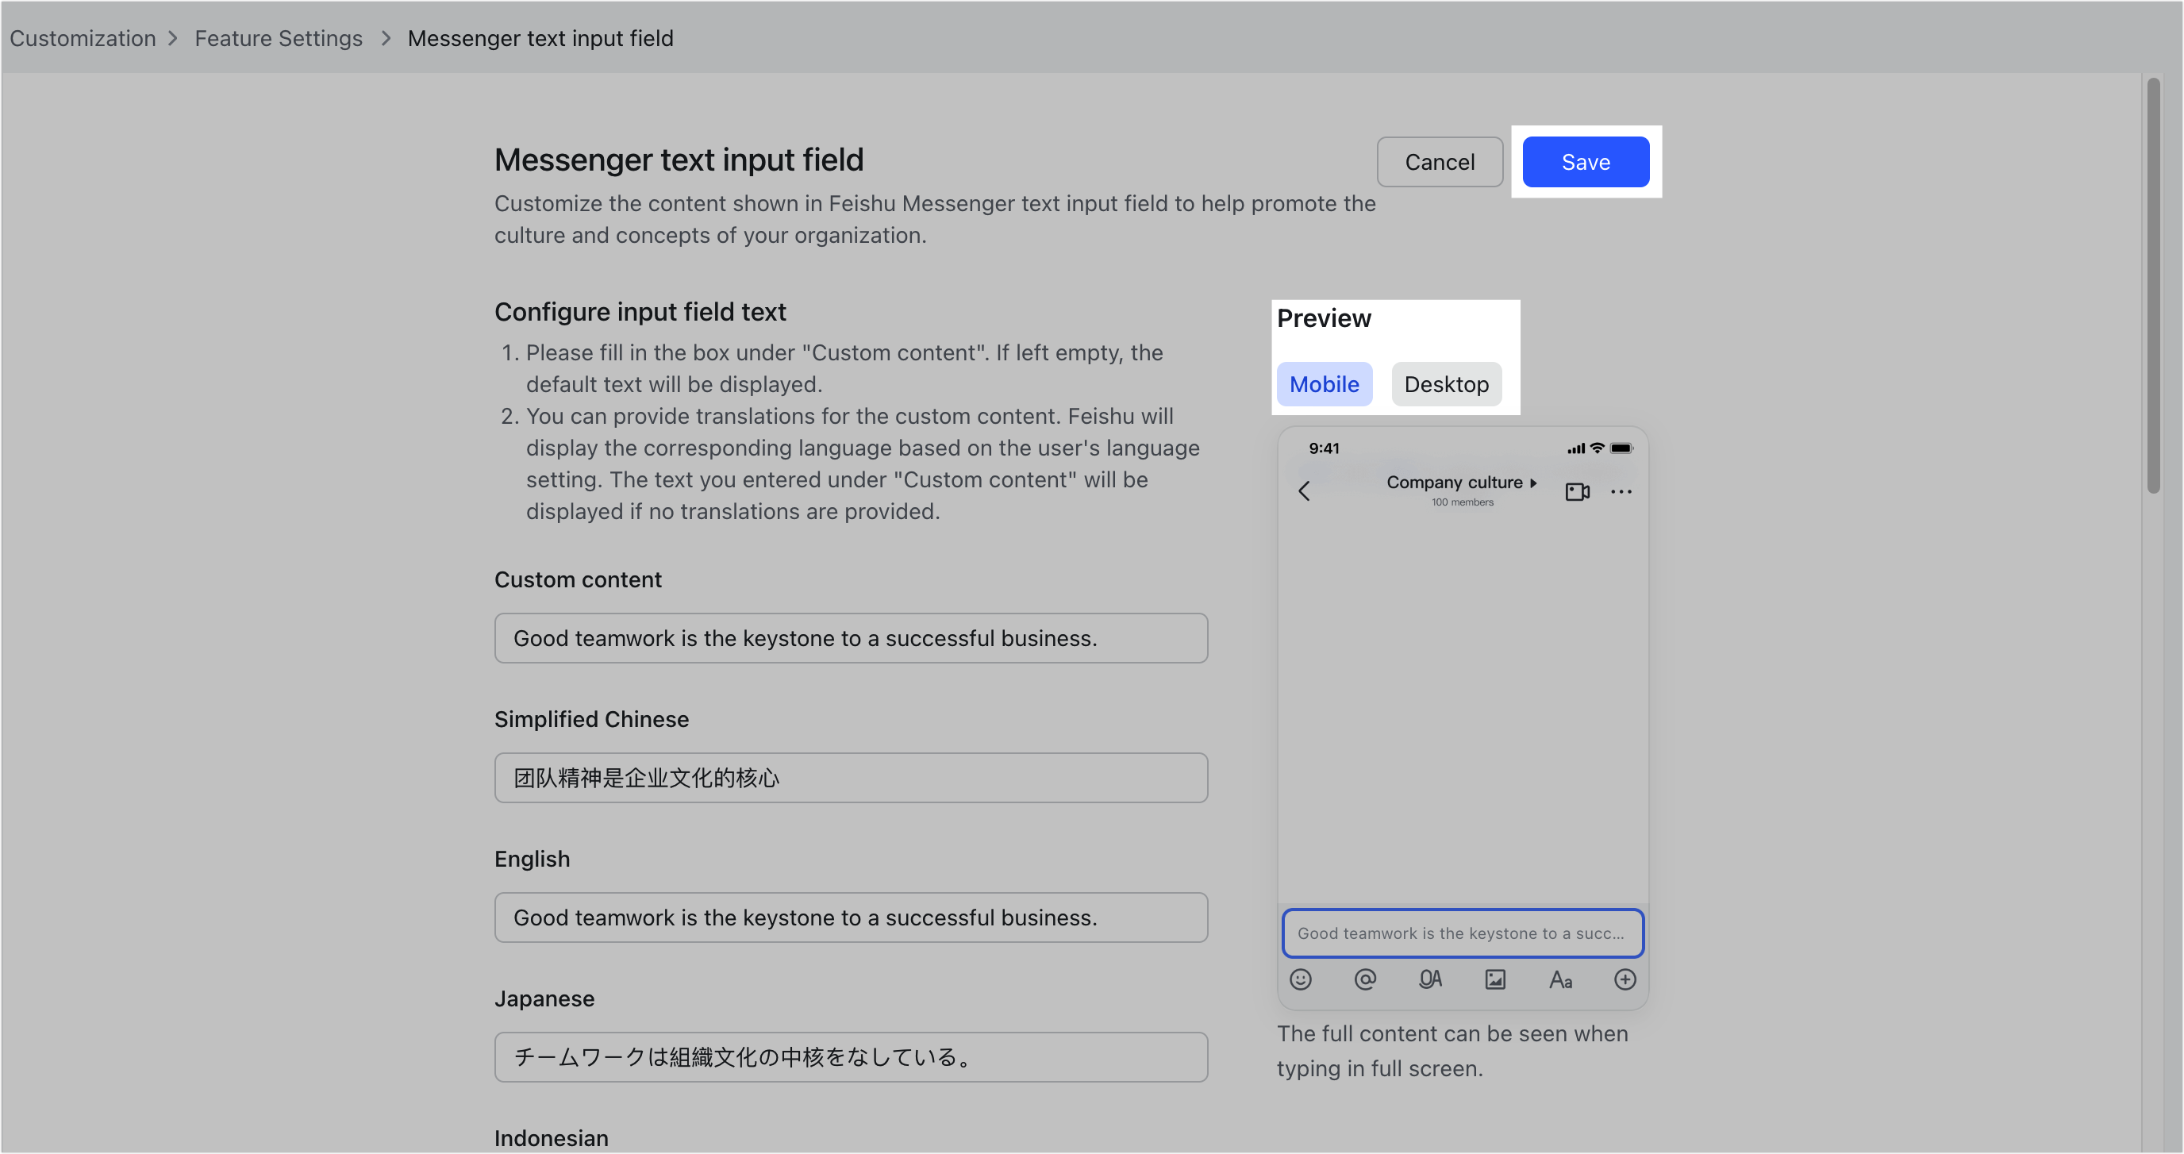Go to the Customization breadcrumb
This screenshot has height=1154, width=2184.
(x=83, y=38)
